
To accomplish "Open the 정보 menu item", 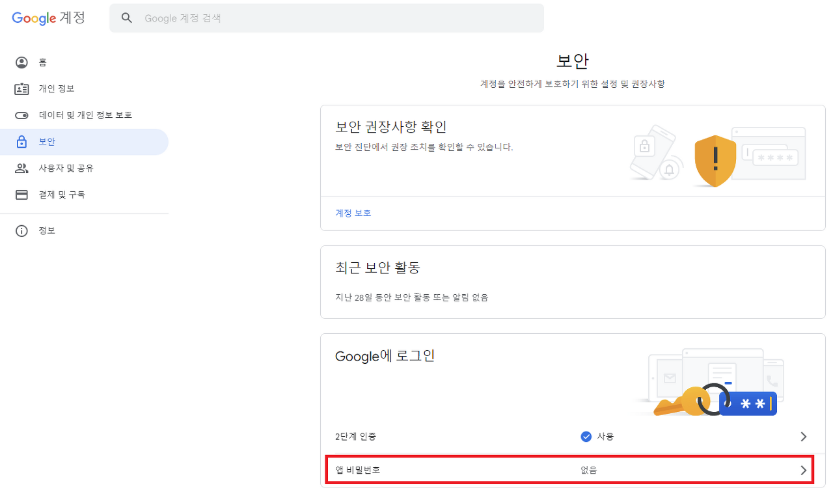I will pyautogui.click(x=84, y=231).
